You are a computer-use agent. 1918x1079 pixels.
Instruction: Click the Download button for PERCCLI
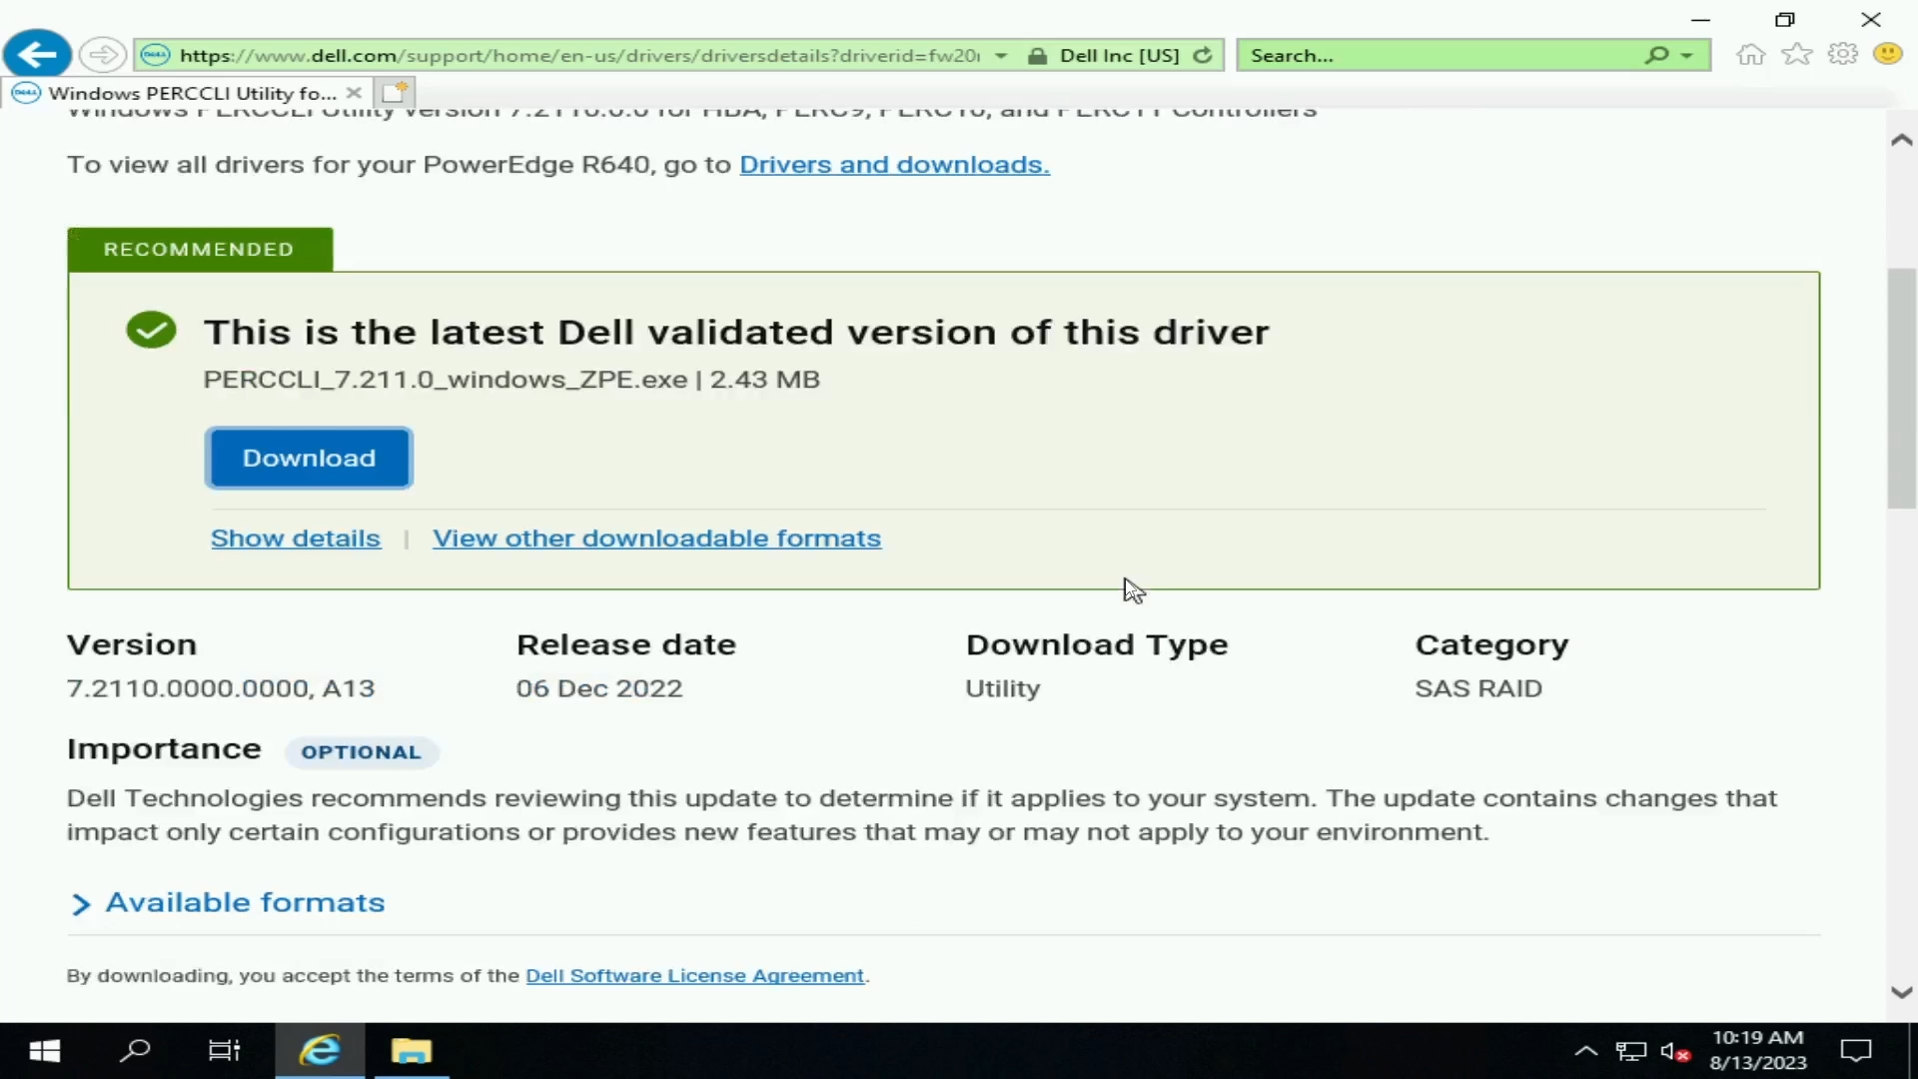coord(309,458)
